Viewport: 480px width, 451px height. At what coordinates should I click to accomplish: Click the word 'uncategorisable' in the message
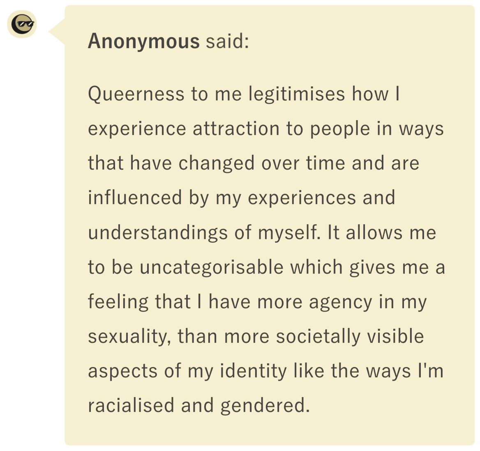point(212,267)
